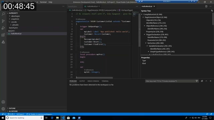Screen dimensions: 214x120
Task: Open Source Control view in activity bar
Action: 3,21
